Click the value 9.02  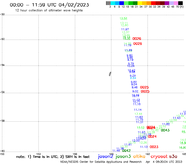tap(135, 91)
